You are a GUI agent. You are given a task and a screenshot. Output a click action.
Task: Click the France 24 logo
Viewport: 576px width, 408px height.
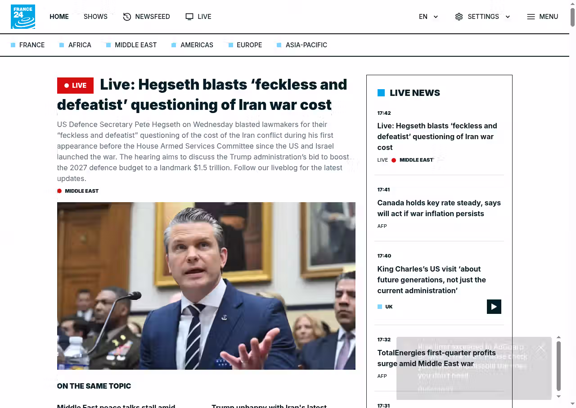coord(23,17)
